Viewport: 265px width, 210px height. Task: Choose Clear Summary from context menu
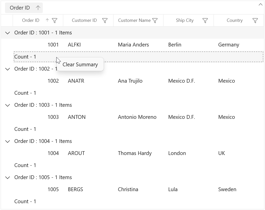pos(80,65)
